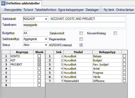Select the Värde cell
This screenshot has height=98, width=135.
(x=107, y=77)
